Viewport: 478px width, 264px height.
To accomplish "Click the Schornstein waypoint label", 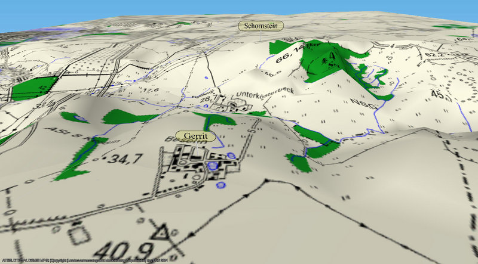I will [261, 26].
